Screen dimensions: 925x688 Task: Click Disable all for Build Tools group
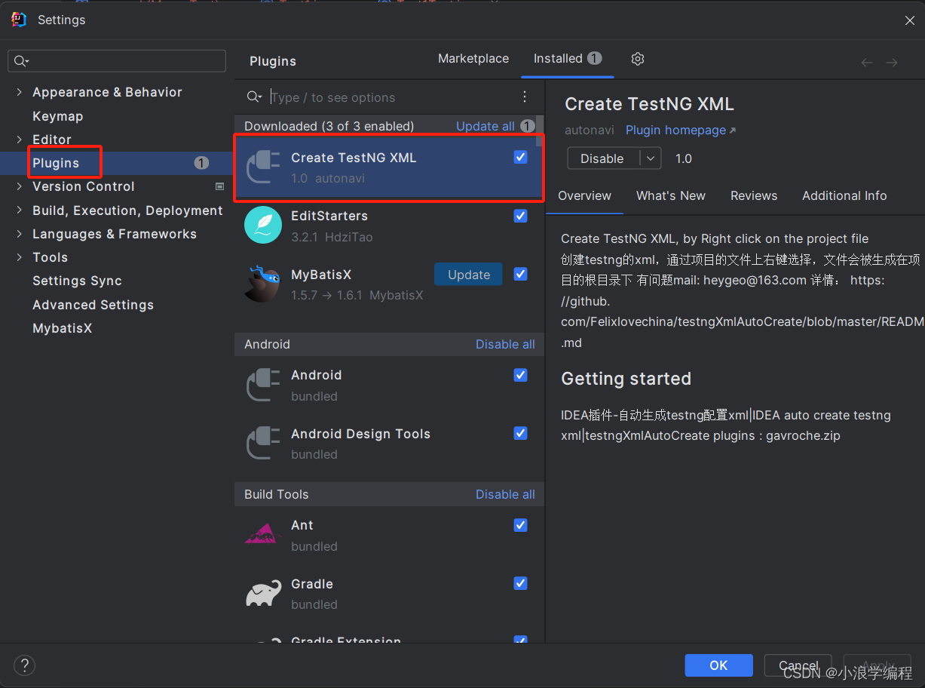tap(505, 494)
